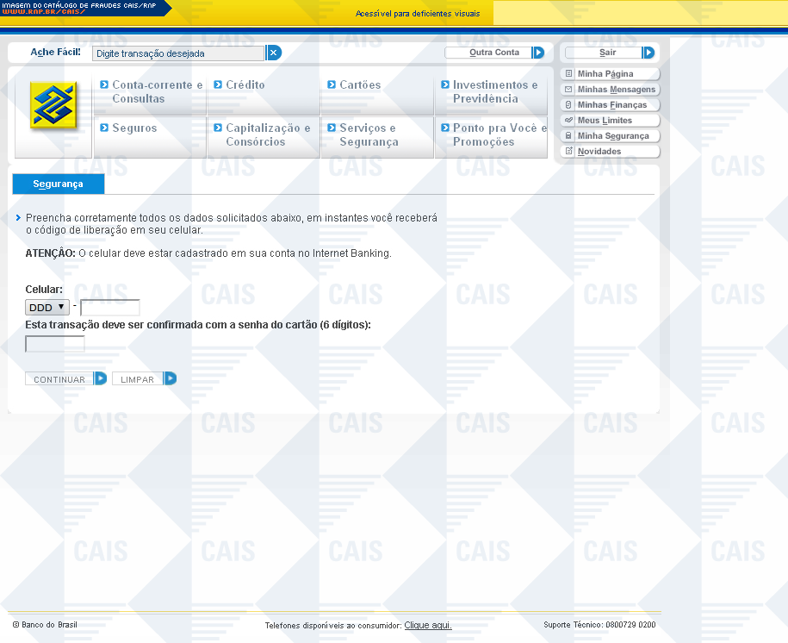Focus the Celular phone number field
This screenshot has height=643, width=788.
[110, 307]
